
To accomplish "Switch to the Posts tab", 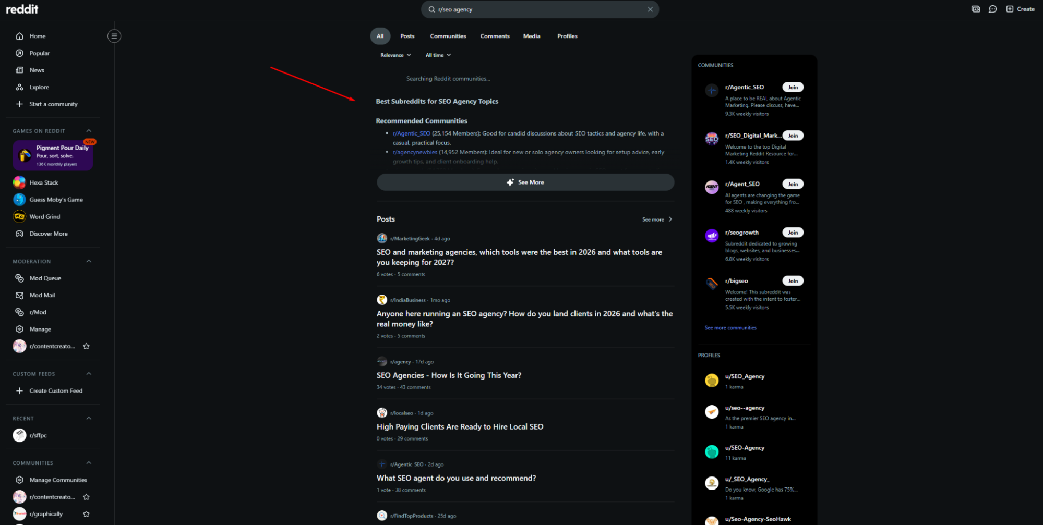I will pos(407,36).
